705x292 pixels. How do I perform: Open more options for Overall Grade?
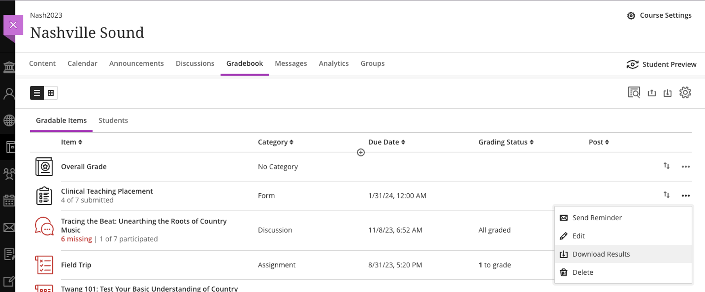tap(686, 167)
